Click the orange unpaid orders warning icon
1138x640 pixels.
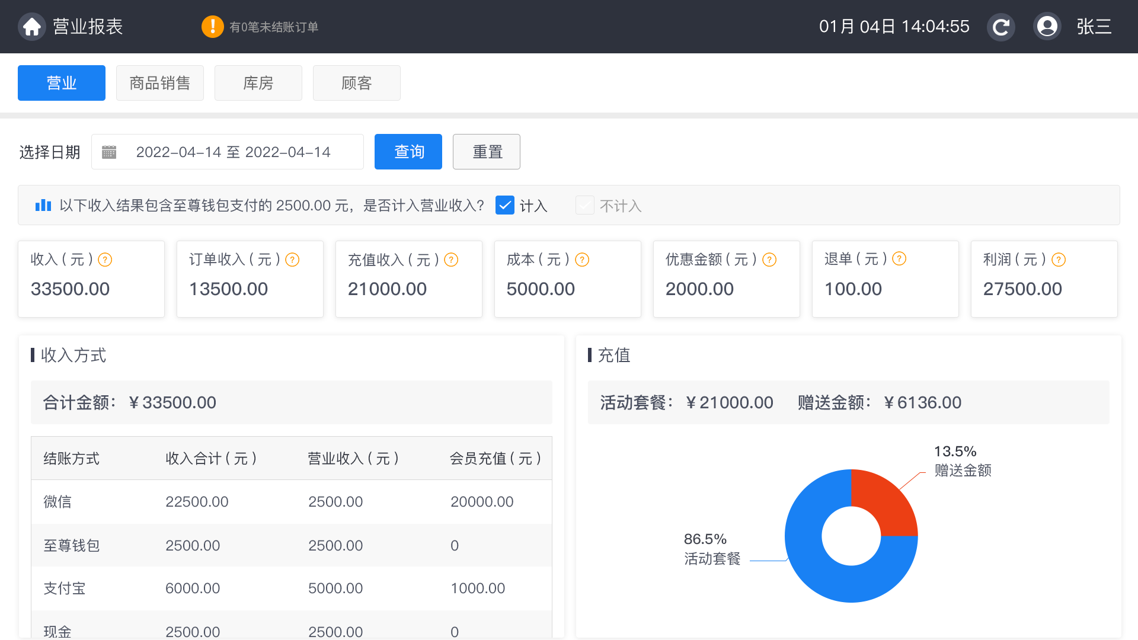[212, 27]
